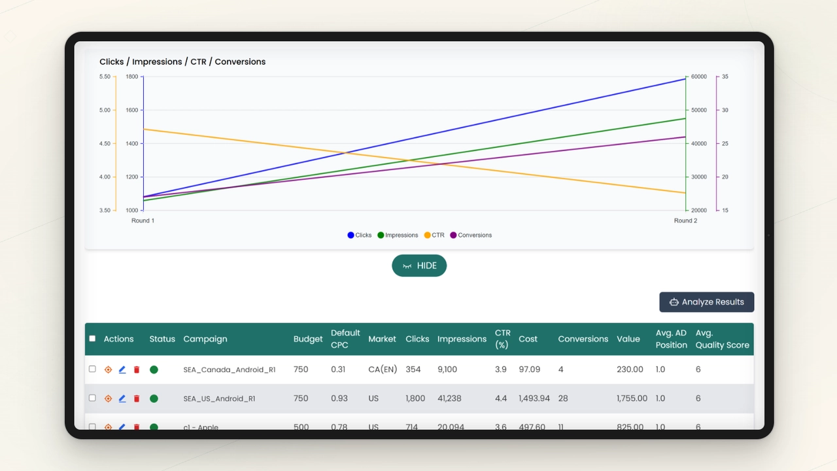Hide the Impressions line via legend
Image resolution: width=837 pixels, height=471 pixels.
[x=398, y=235]
